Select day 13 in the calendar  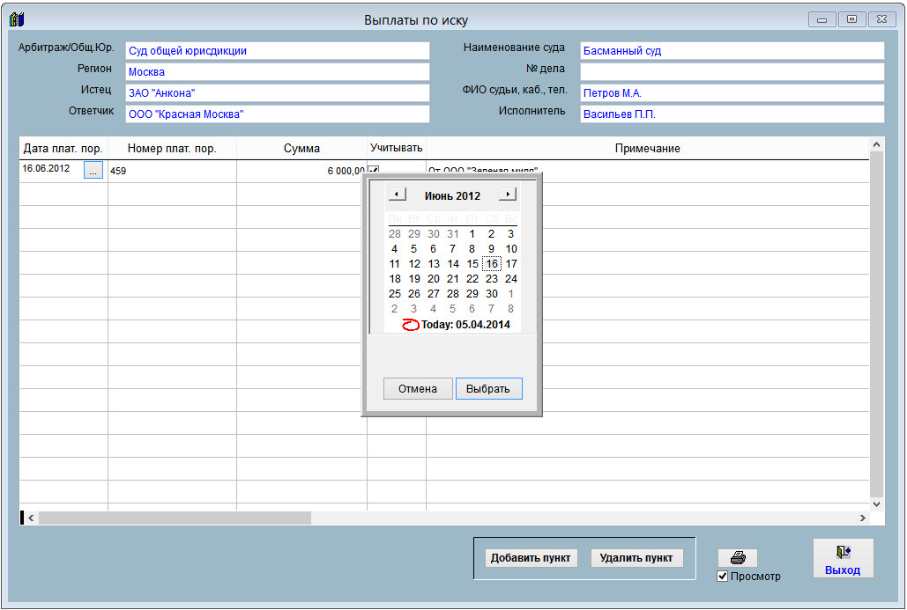click(434, 264)
